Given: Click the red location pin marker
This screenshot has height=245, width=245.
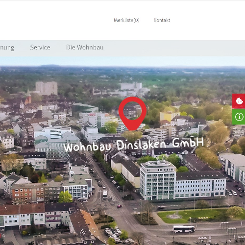Looking at the screenshot, I should pyautogui.click(x=132, y=113).
